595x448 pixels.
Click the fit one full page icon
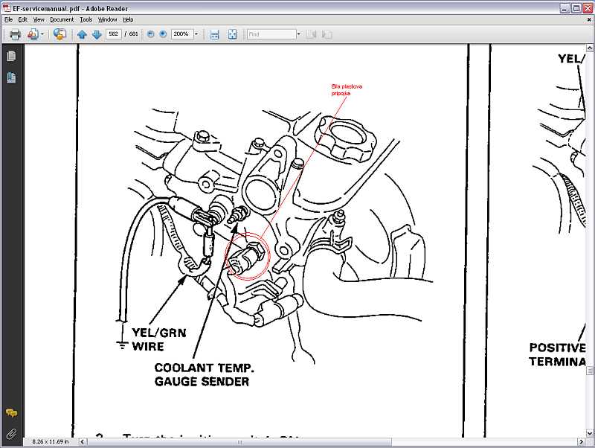click(x=232, y=34)
